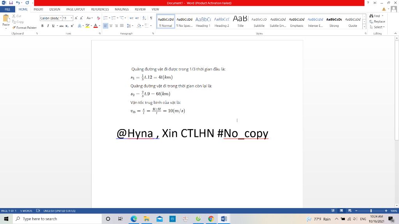Click the Replace icon in Editing

(x=371, y=22)
